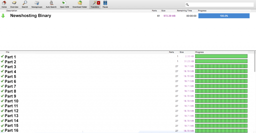The height and width of the screenshot is (133, 256).
Task: Click inside the toolbar search field
Action: (x=219, y=4)
